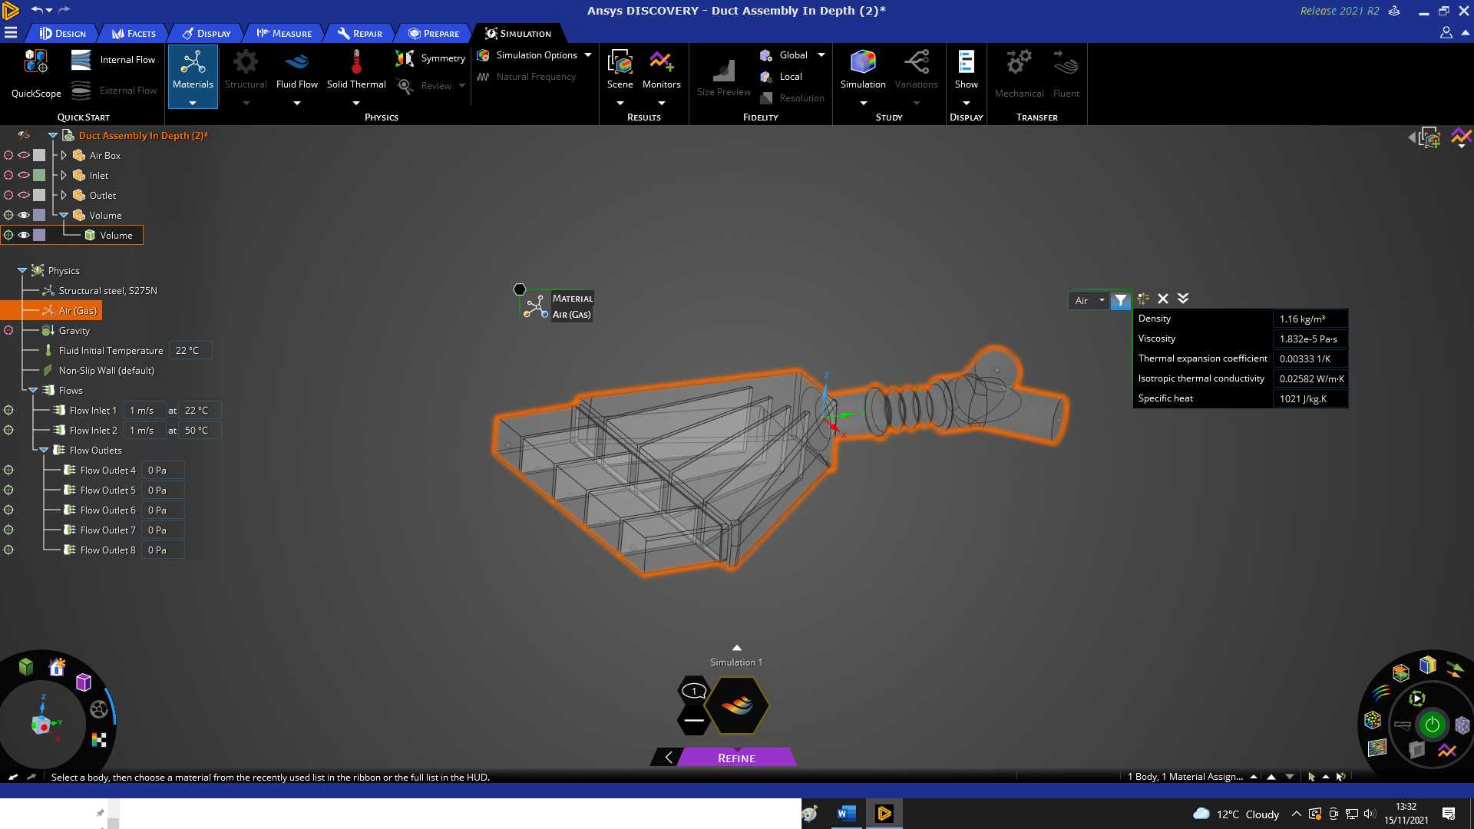Viewport: 1474px width, 829px height.
Task: Switch to the Prepare tab
Action: click(434, 33)
